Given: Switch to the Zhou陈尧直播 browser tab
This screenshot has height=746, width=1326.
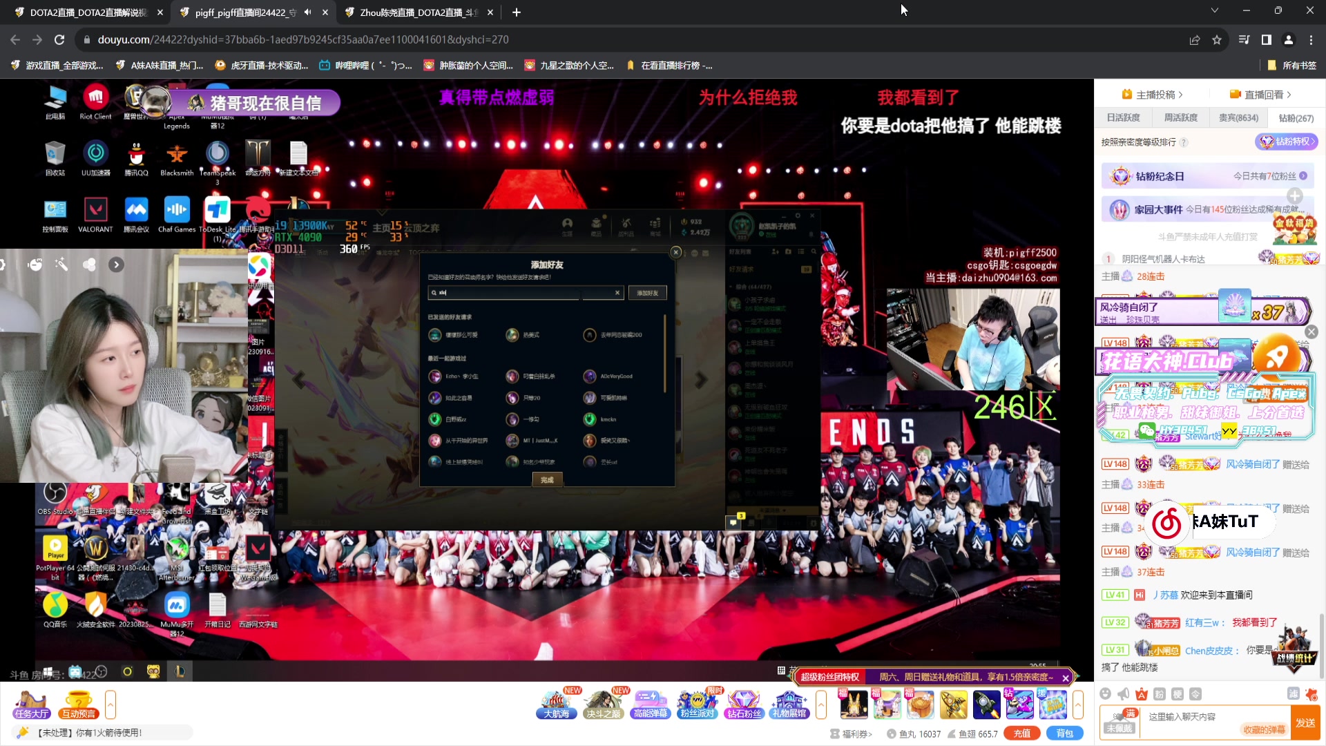Looking at the screenshot, I should pos(419,12).
